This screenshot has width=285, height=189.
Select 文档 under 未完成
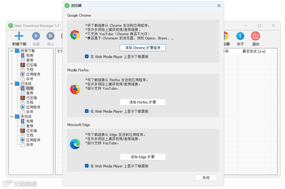[x=30, y=135]
